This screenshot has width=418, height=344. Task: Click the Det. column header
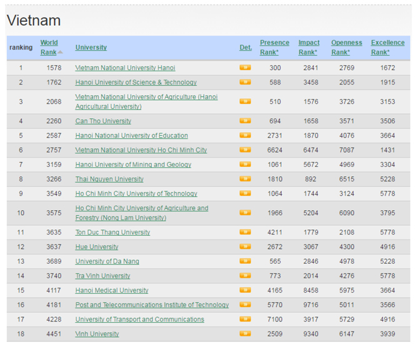coord(246,48)
